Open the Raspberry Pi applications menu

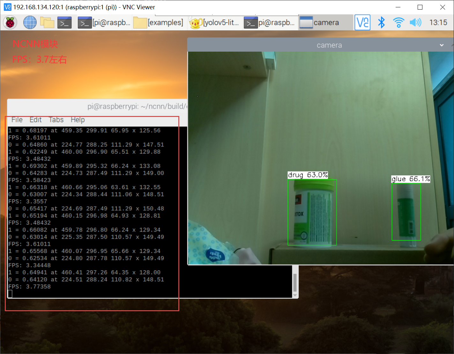[10, 23]
